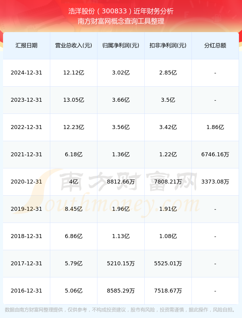242x318 pixels.
Task: Click the date cell 2022-12-31
Action: pos(27,127)
